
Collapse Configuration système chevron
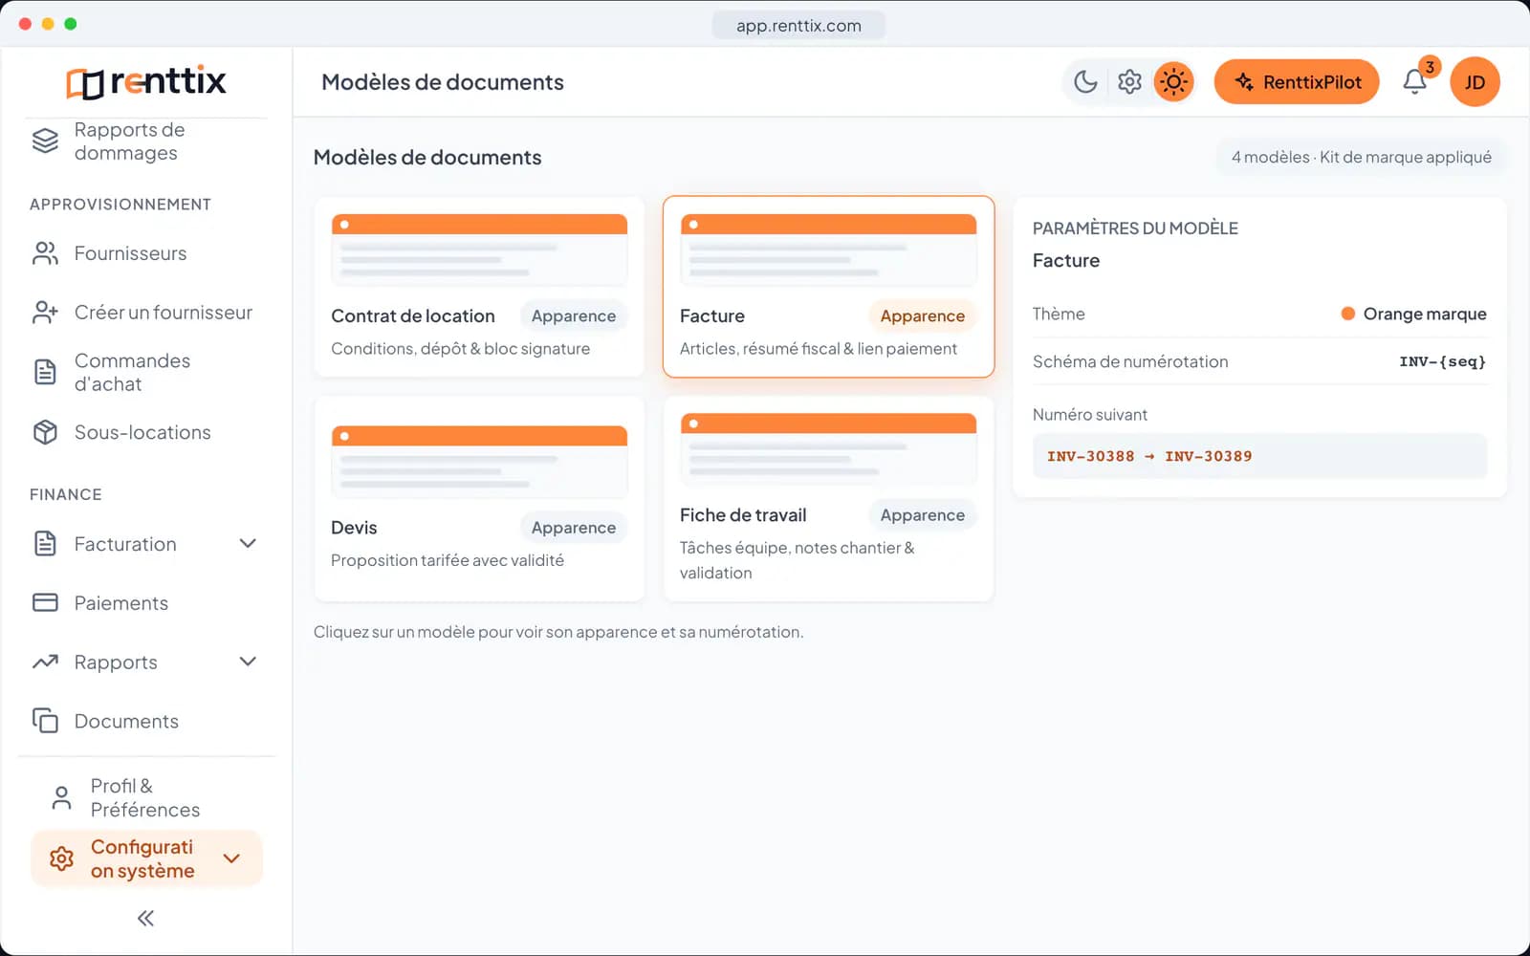tap(231, 858)
